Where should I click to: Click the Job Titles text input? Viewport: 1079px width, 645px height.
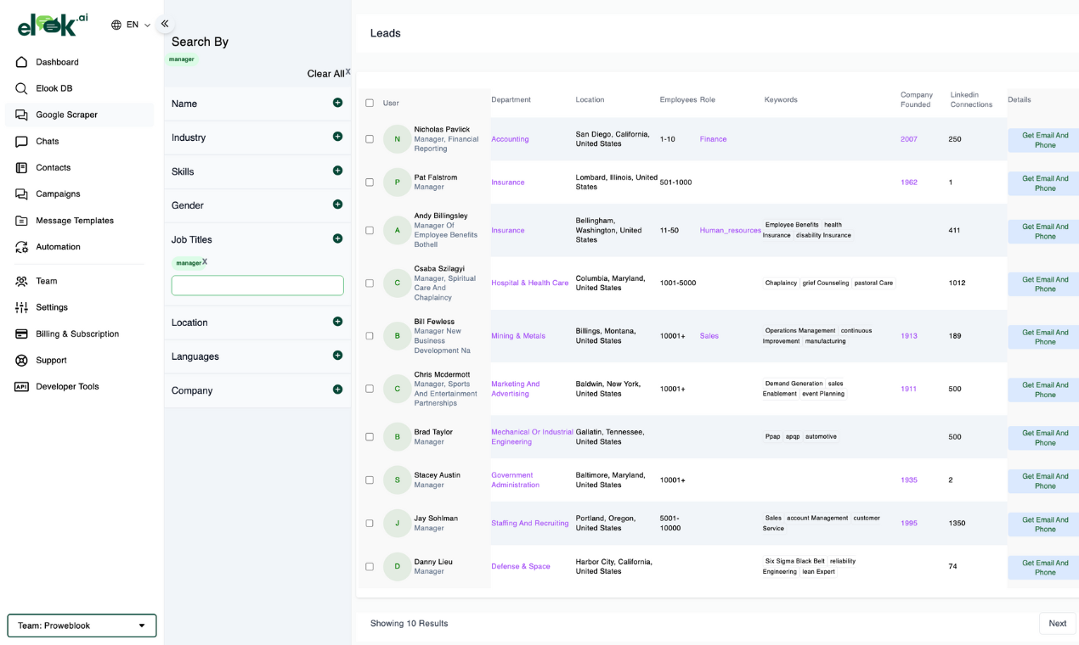257,285
